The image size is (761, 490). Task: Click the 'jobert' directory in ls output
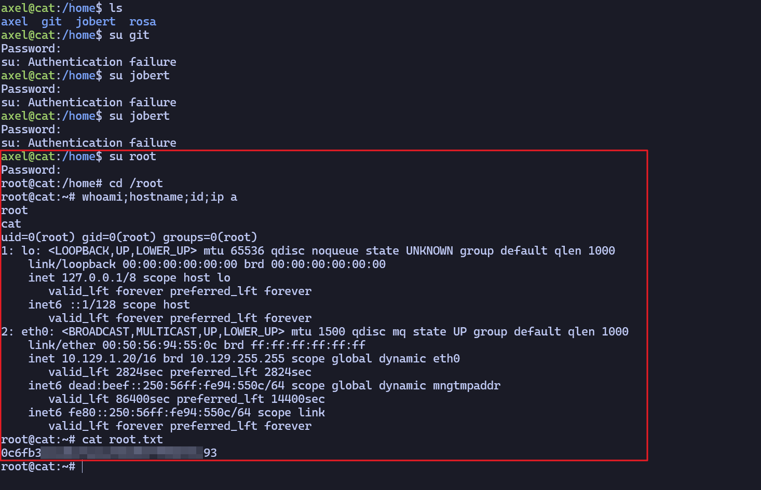(x=96, y=22)
